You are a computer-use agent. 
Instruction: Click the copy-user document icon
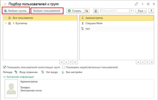coord(96,11)
